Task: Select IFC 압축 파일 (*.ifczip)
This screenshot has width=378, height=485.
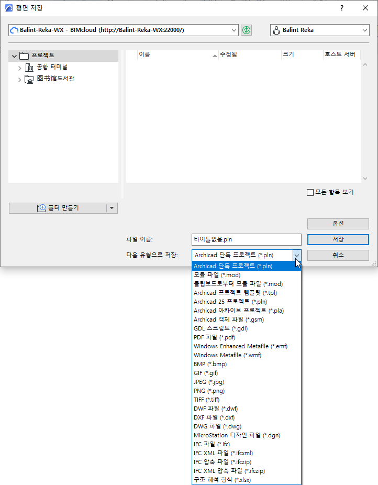Action: click(247, 462)
